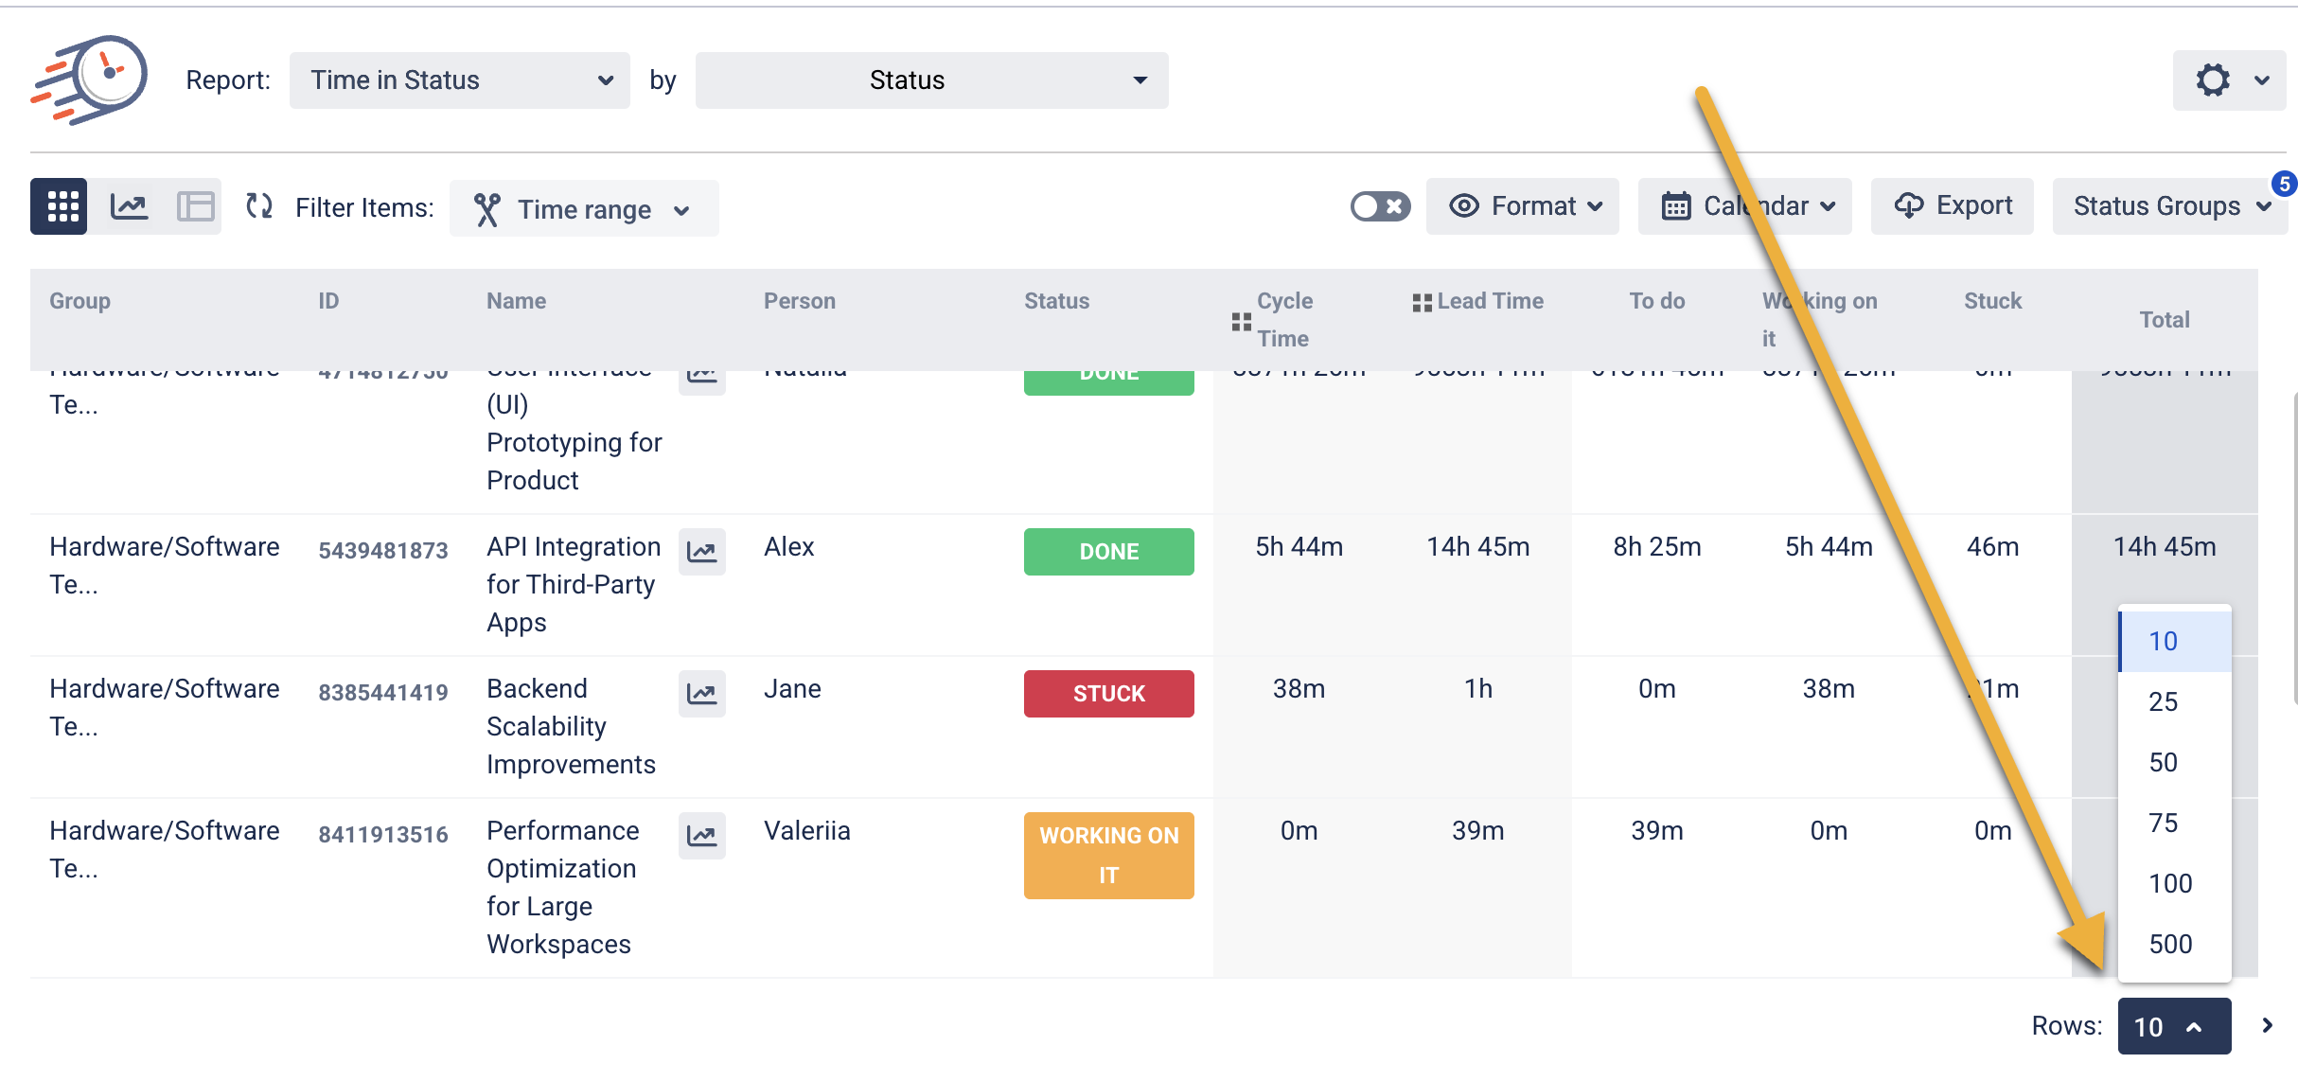Switch to the chart view

[130, 206]
